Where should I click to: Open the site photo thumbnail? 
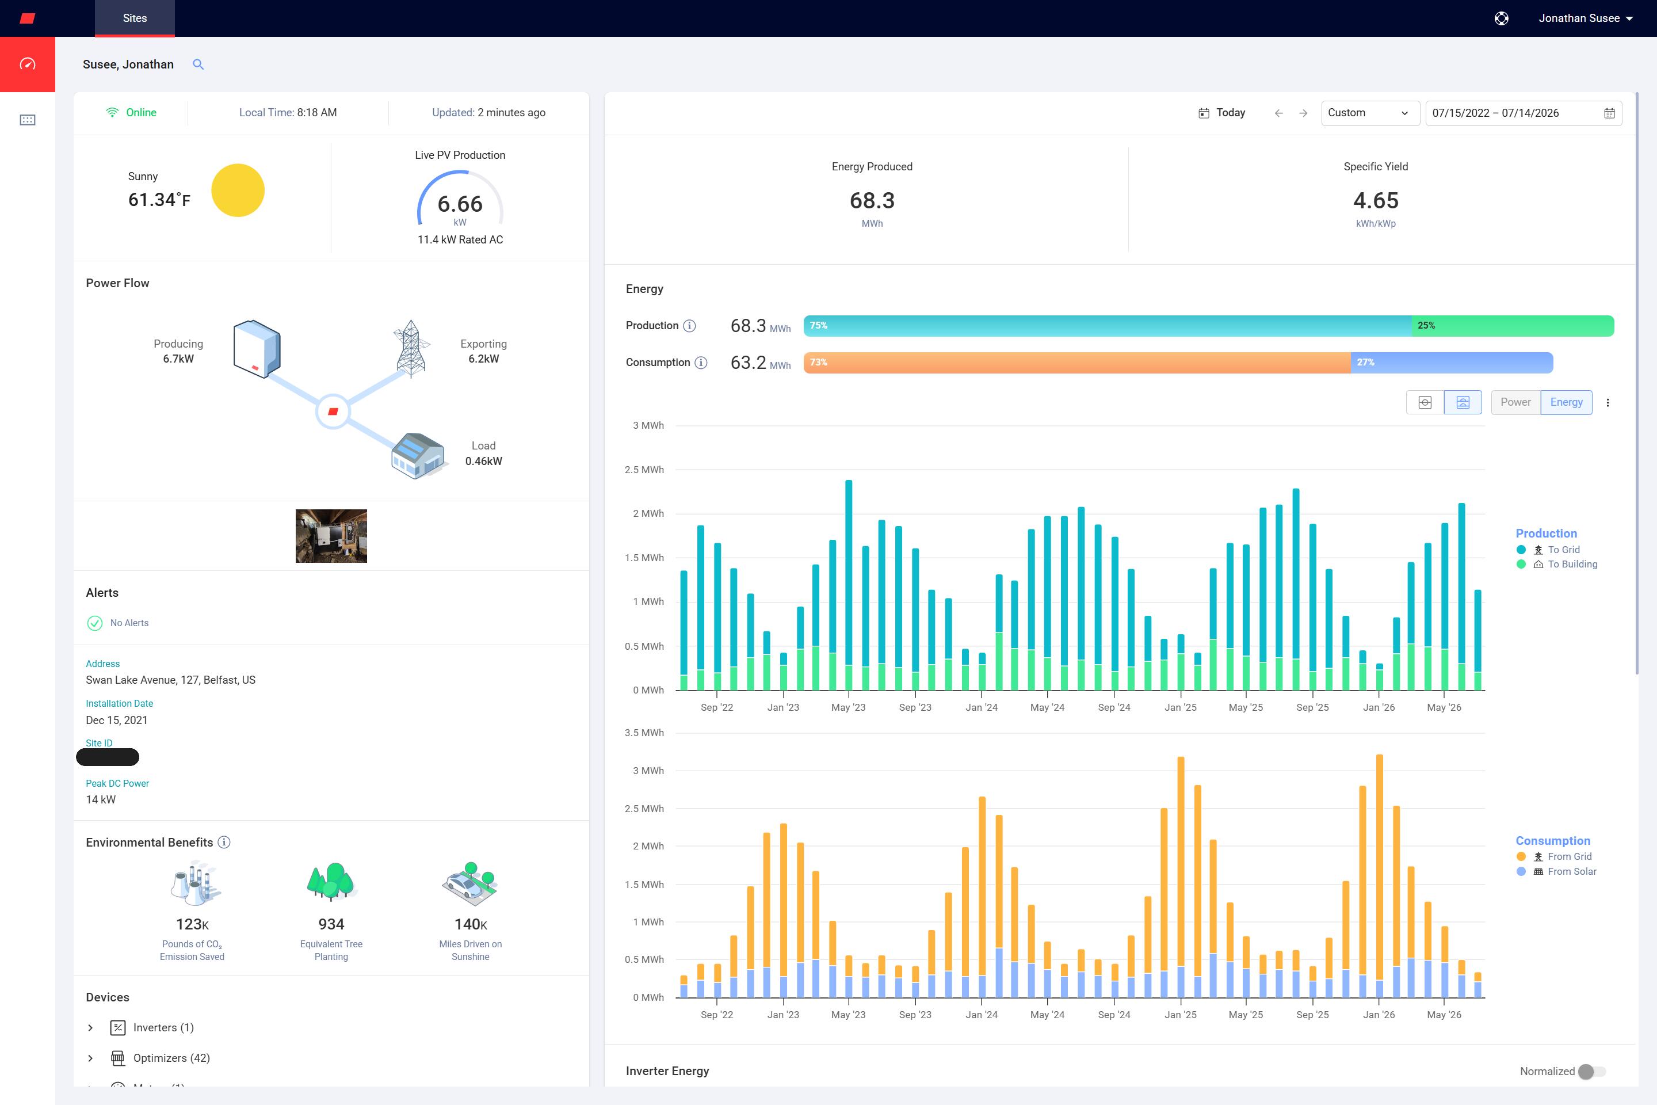331,536
